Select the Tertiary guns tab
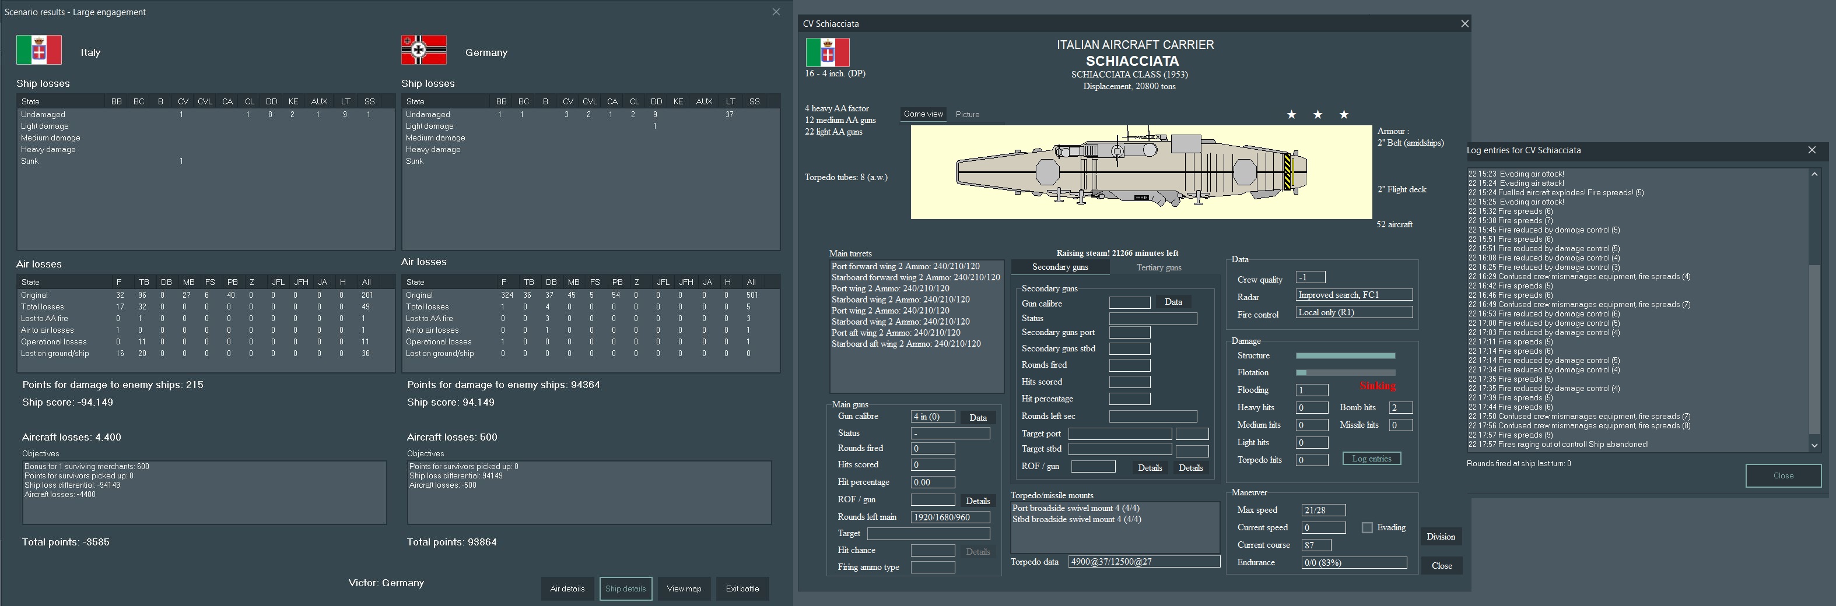 point(1158,268)
